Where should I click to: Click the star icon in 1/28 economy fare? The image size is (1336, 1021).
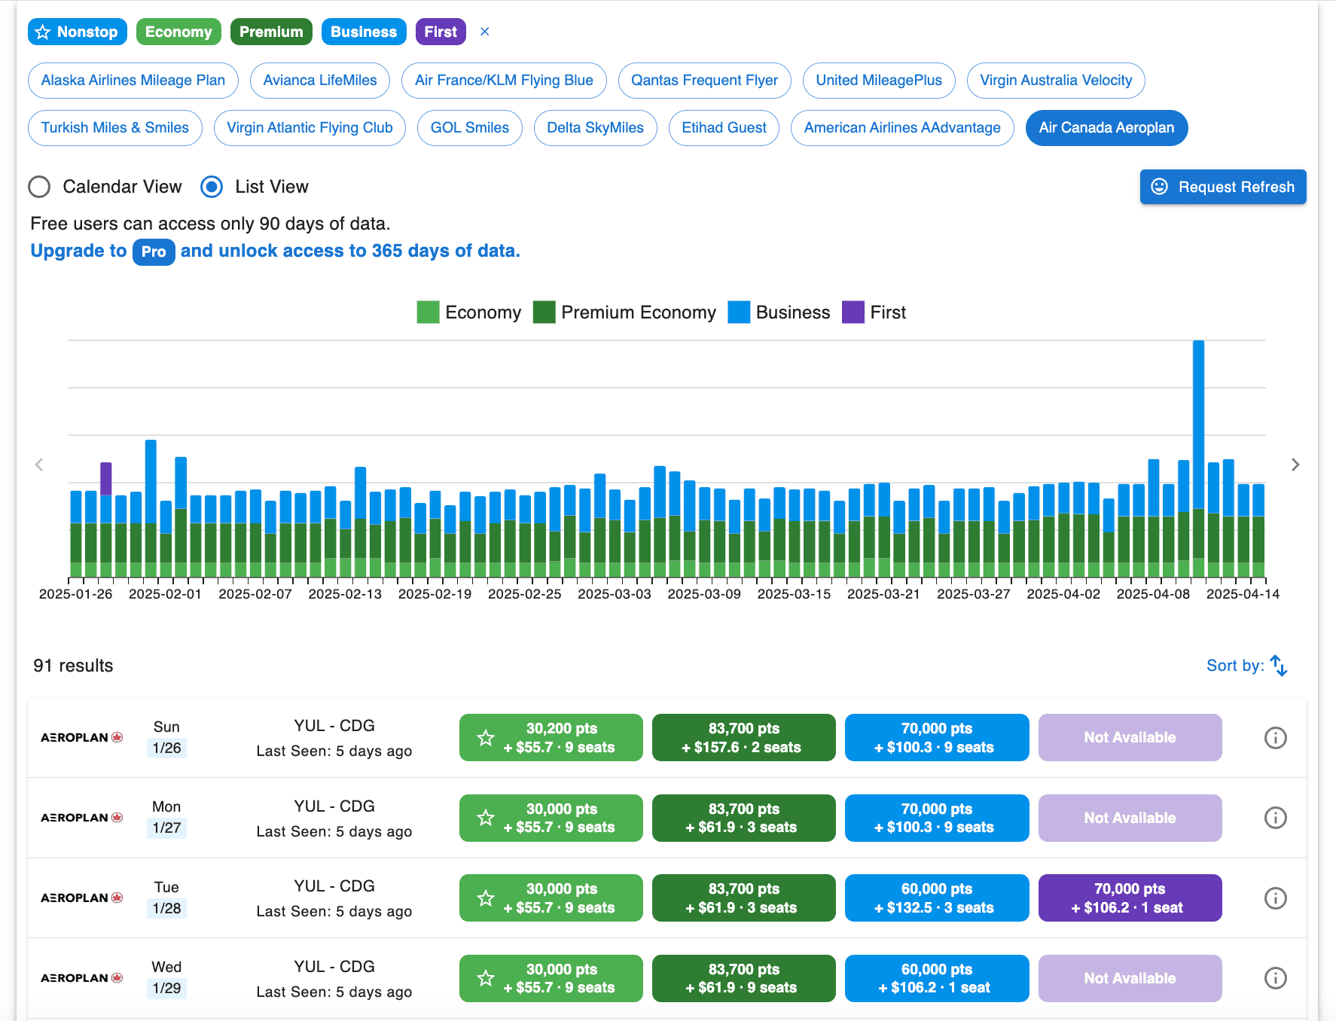(486, 898)
